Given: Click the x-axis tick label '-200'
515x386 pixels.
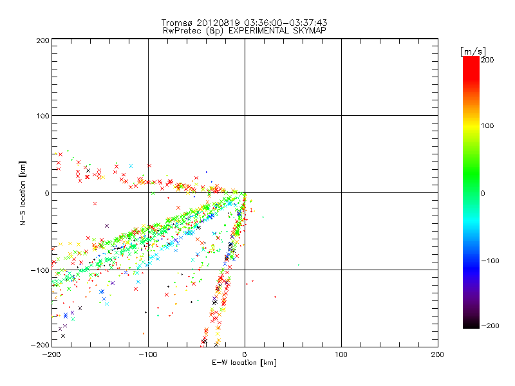Looking at the screenshot, I should [51, 355].
